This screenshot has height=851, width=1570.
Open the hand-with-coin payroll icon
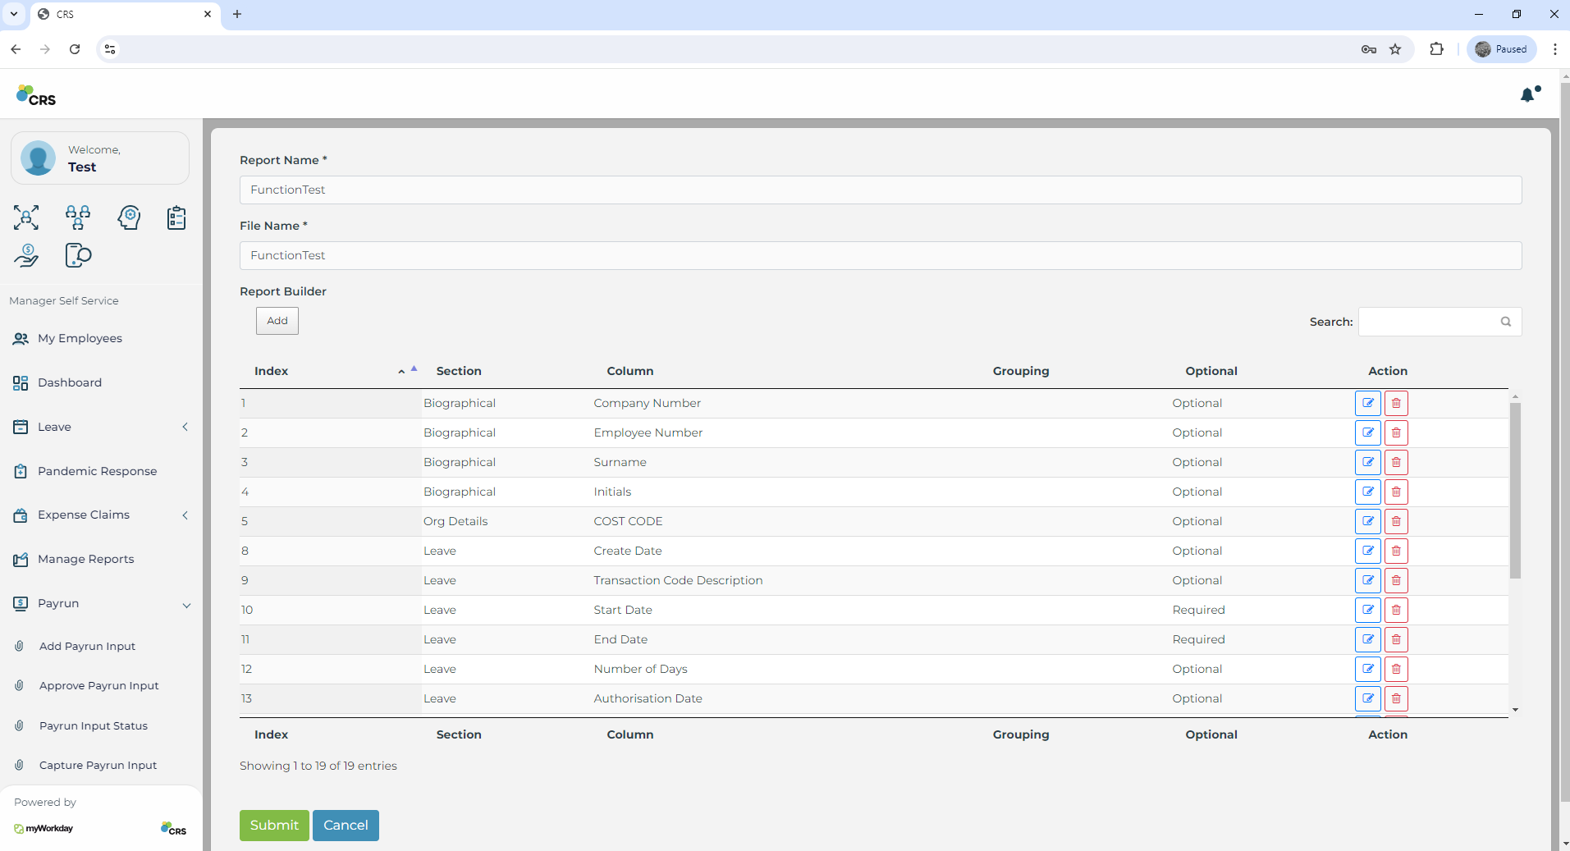(x=26, y=255)
